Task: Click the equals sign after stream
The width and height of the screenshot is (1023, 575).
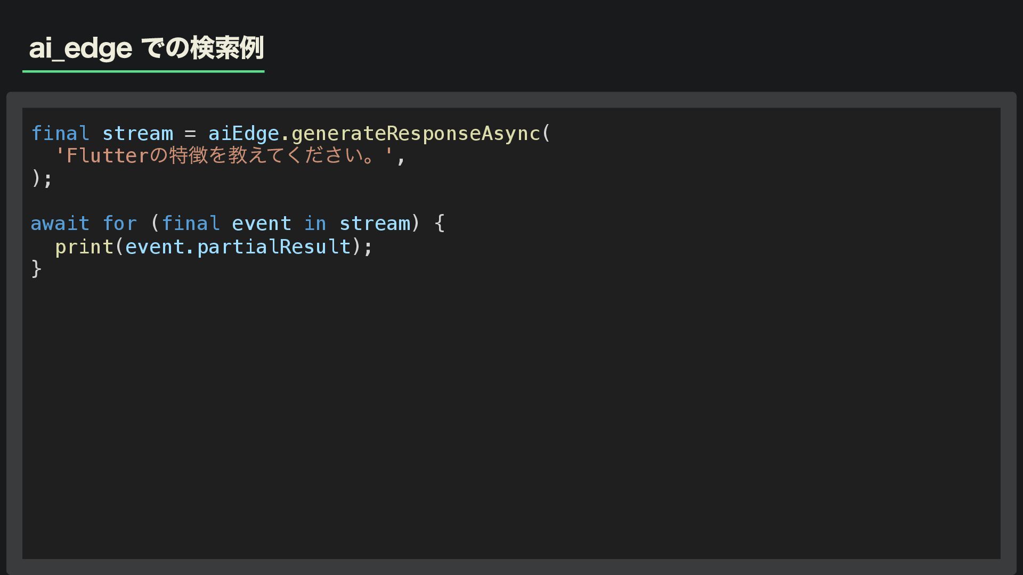Action: (x=190, y=133)
